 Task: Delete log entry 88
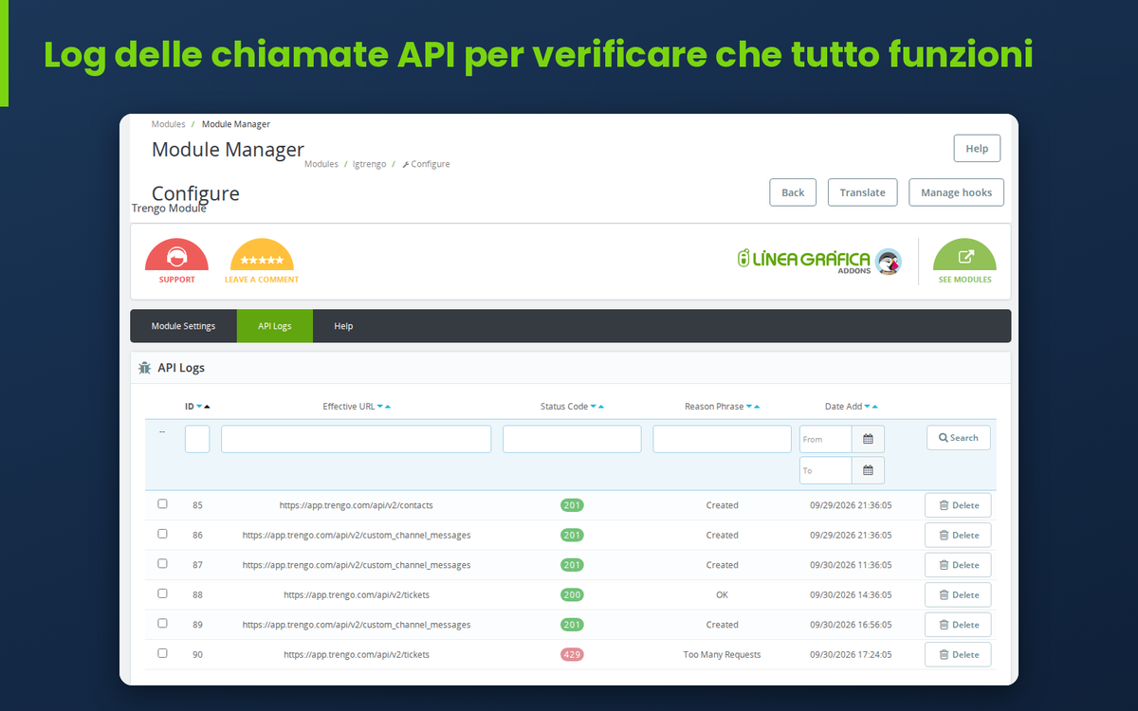pos(958,595)
